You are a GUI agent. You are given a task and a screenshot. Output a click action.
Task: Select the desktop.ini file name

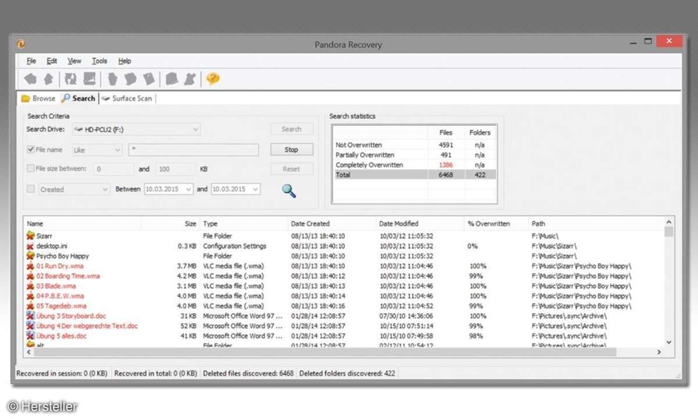(52, 246)
